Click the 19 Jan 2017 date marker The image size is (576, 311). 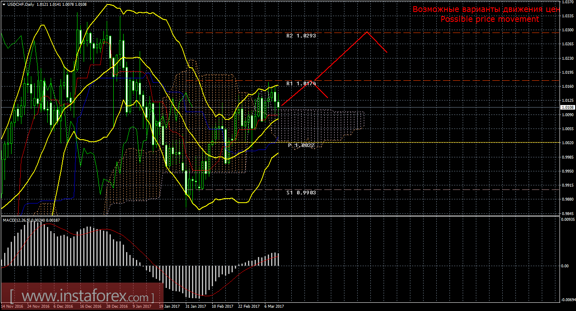[x=169, y=306]
